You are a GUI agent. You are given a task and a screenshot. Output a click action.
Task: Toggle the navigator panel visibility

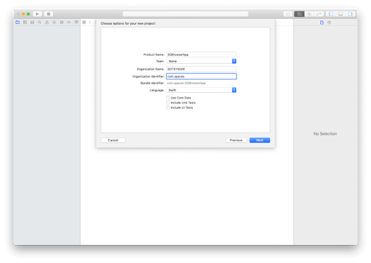pyautogui.click(x=331, y=14)
